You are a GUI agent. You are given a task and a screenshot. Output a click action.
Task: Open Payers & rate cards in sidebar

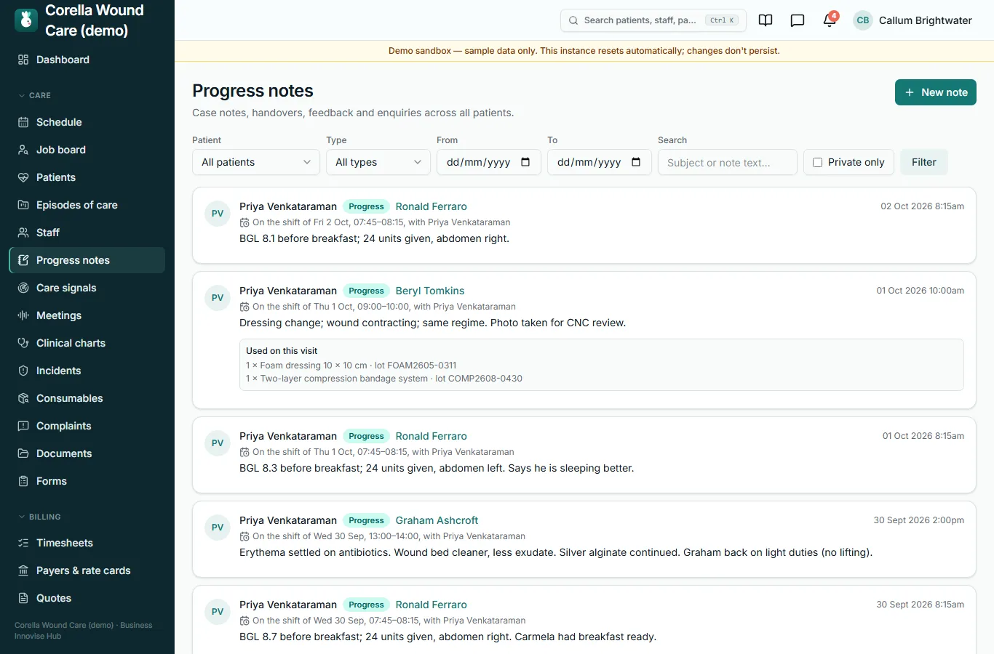click(x=87, y=570)
